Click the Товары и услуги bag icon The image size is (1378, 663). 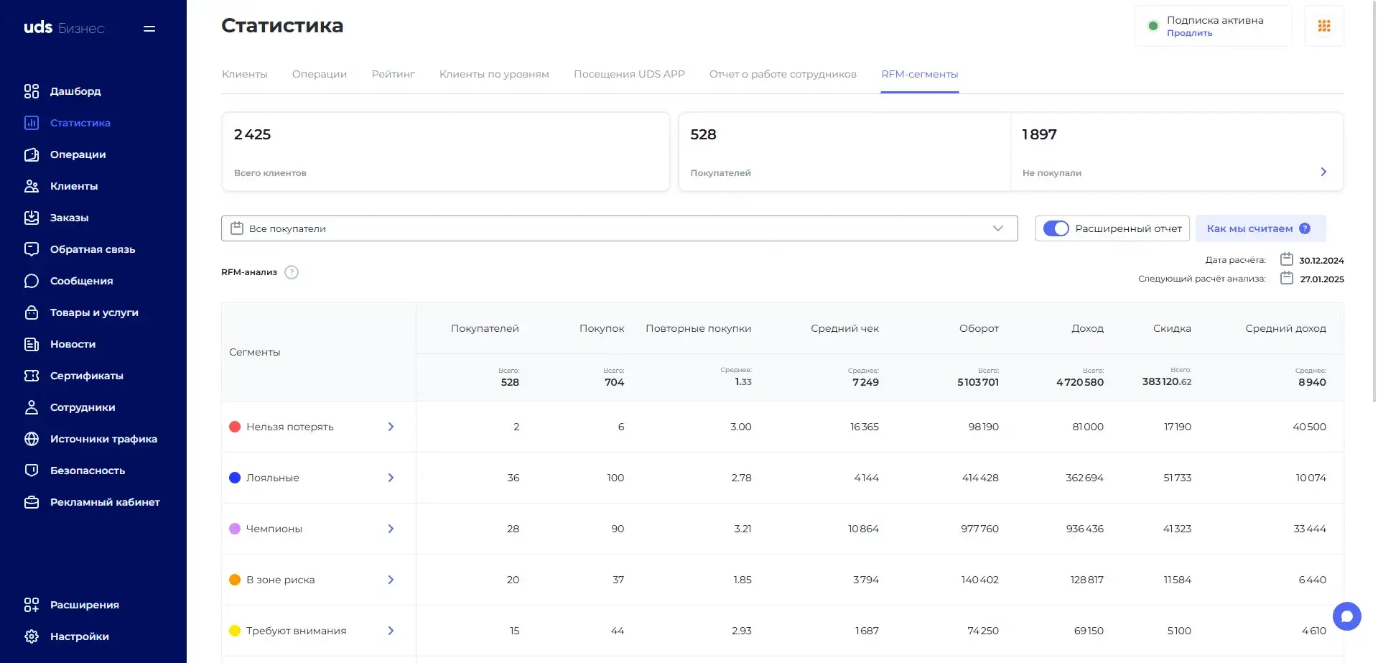(x=32, y=312)
